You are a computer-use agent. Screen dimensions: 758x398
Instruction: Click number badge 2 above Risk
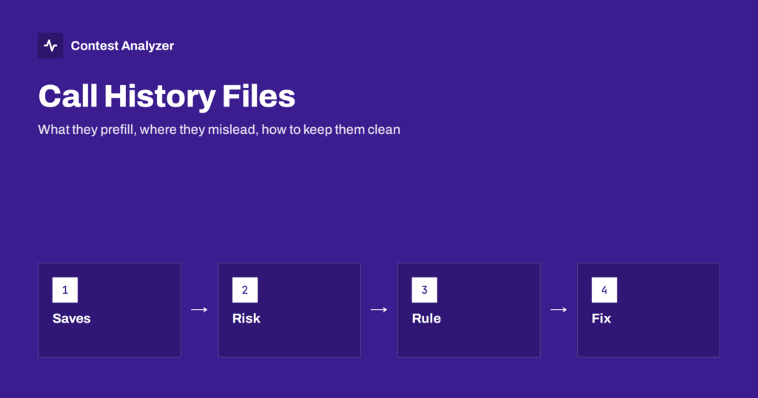(244, 290)
